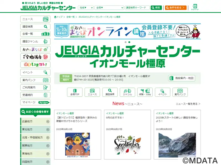
Task: Select the first banner carousel dot
Action: pyautogui.click(x=126, y=42)
